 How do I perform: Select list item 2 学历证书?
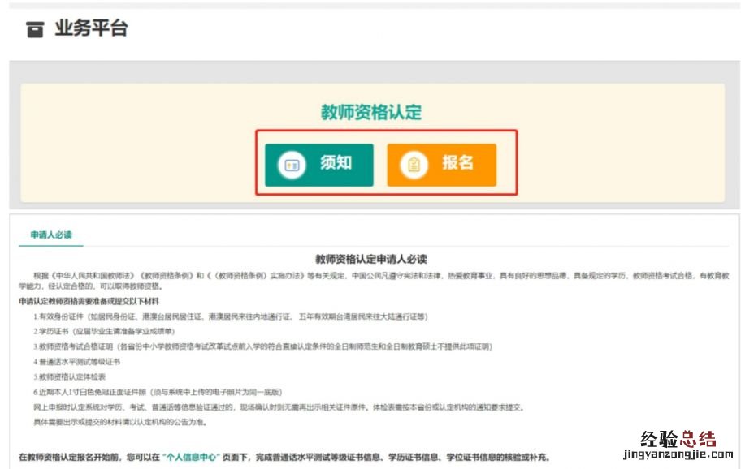point(104,332)
